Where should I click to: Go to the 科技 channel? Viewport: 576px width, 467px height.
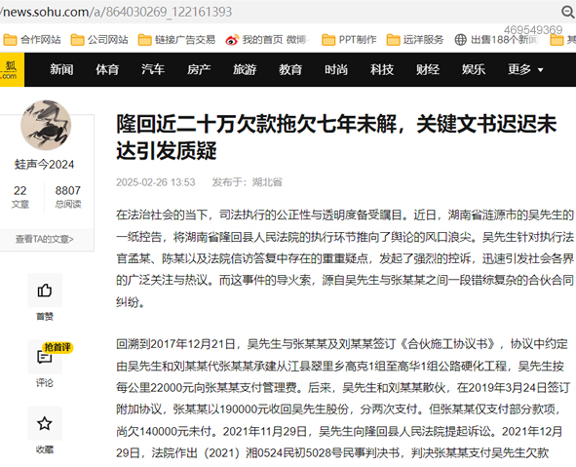click(382, 69)
